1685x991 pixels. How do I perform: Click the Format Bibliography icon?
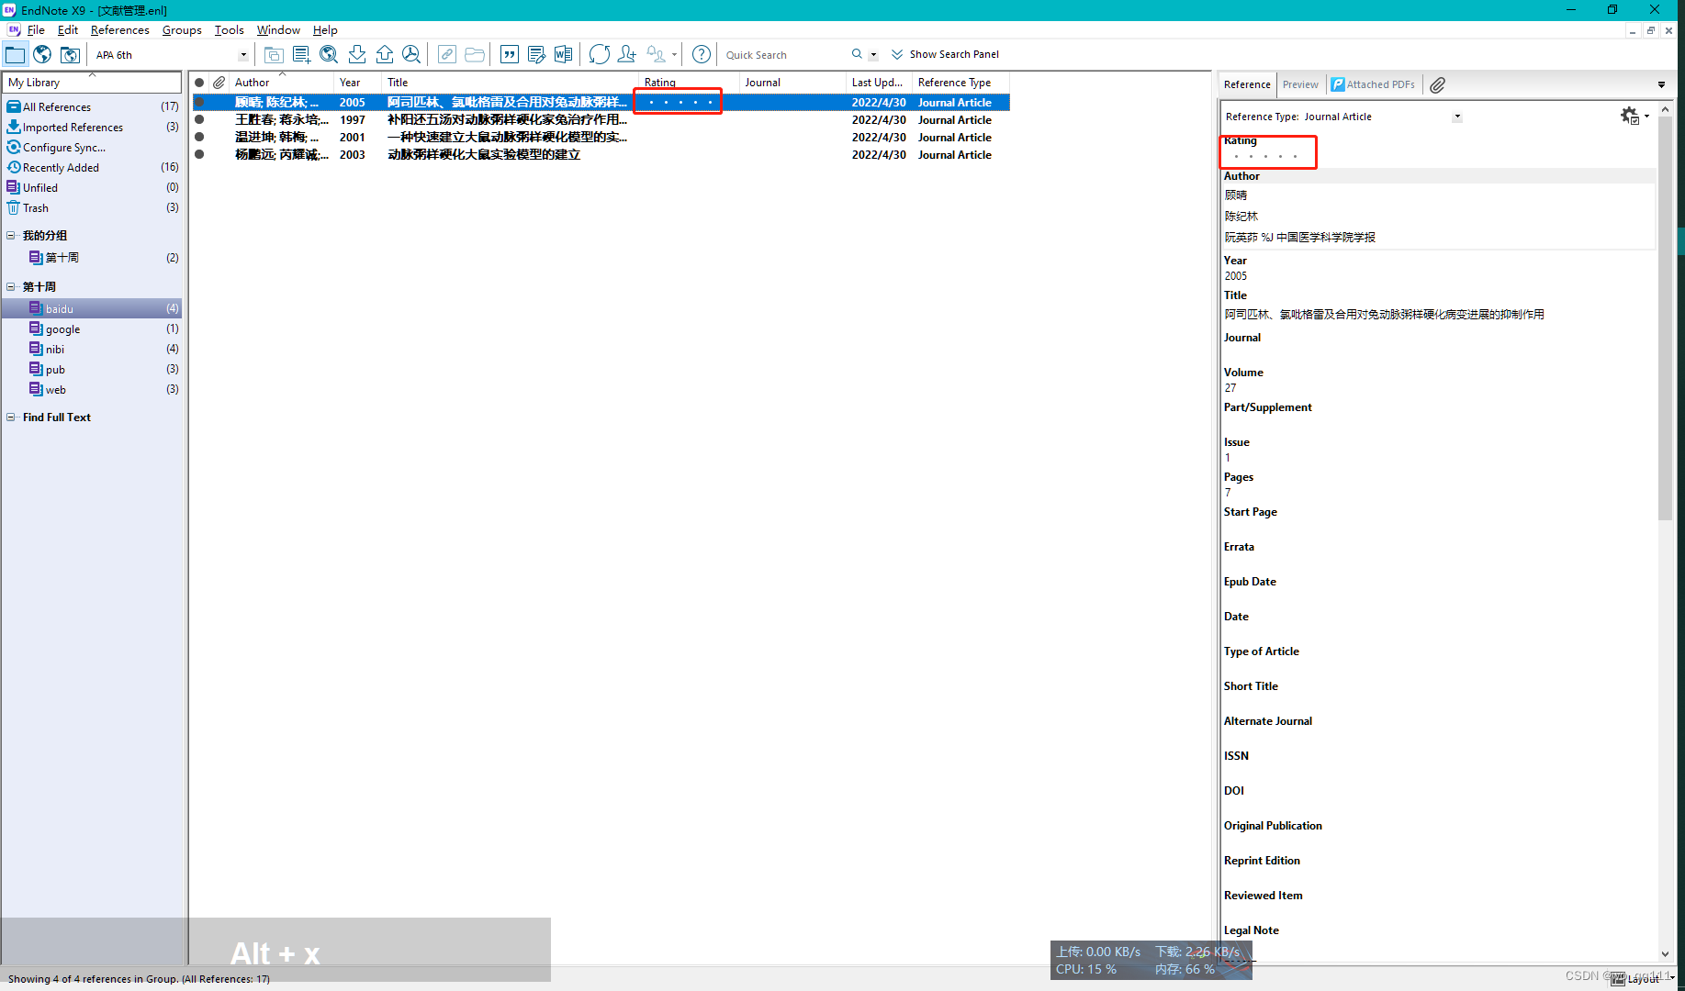coord(536,54)
